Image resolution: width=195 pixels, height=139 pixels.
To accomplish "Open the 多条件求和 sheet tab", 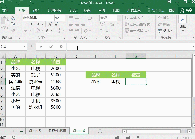I will [57, 131].
